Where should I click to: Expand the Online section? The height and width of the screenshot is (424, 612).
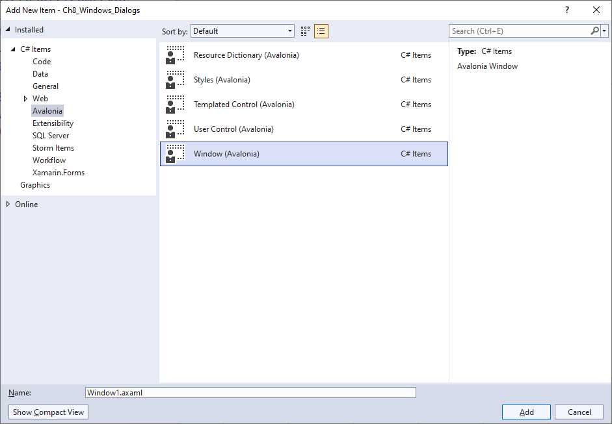(x=8, y=204)
